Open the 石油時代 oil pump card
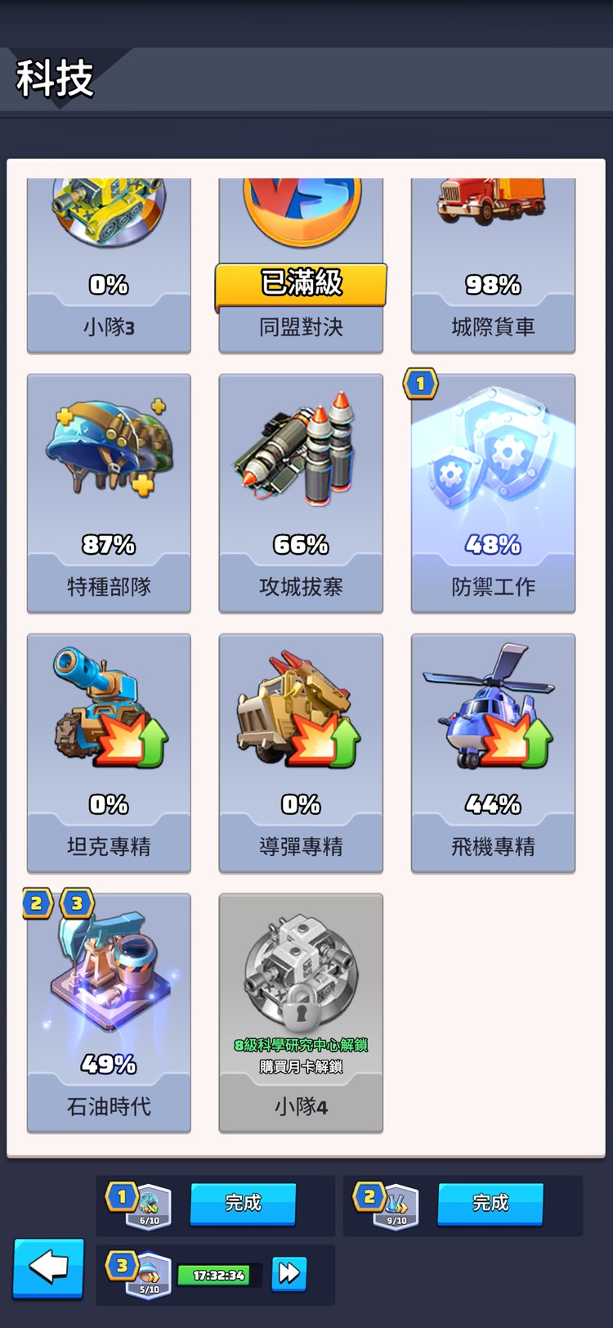This screenshot has height=1328, width=613. [109, 1013]
